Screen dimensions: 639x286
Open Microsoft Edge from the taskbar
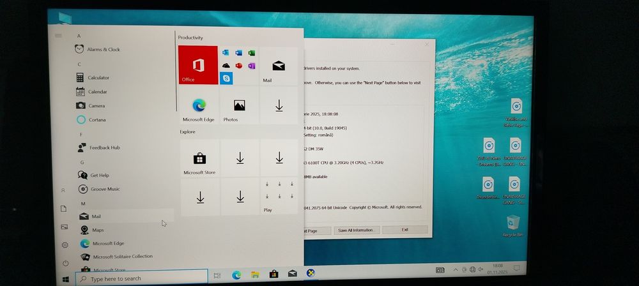(x=236, y=275)
